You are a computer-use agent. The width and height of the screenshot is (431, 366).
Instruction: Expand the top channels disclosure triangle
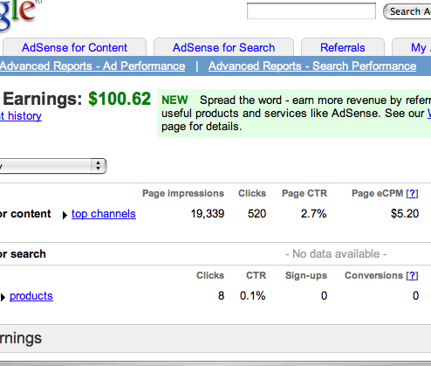[65, 215]
